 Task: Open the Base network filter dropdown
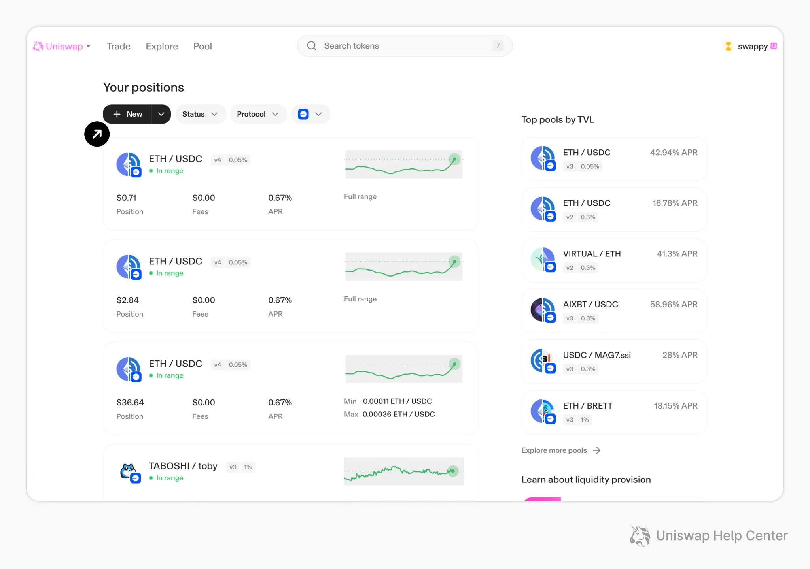(310, 114)
